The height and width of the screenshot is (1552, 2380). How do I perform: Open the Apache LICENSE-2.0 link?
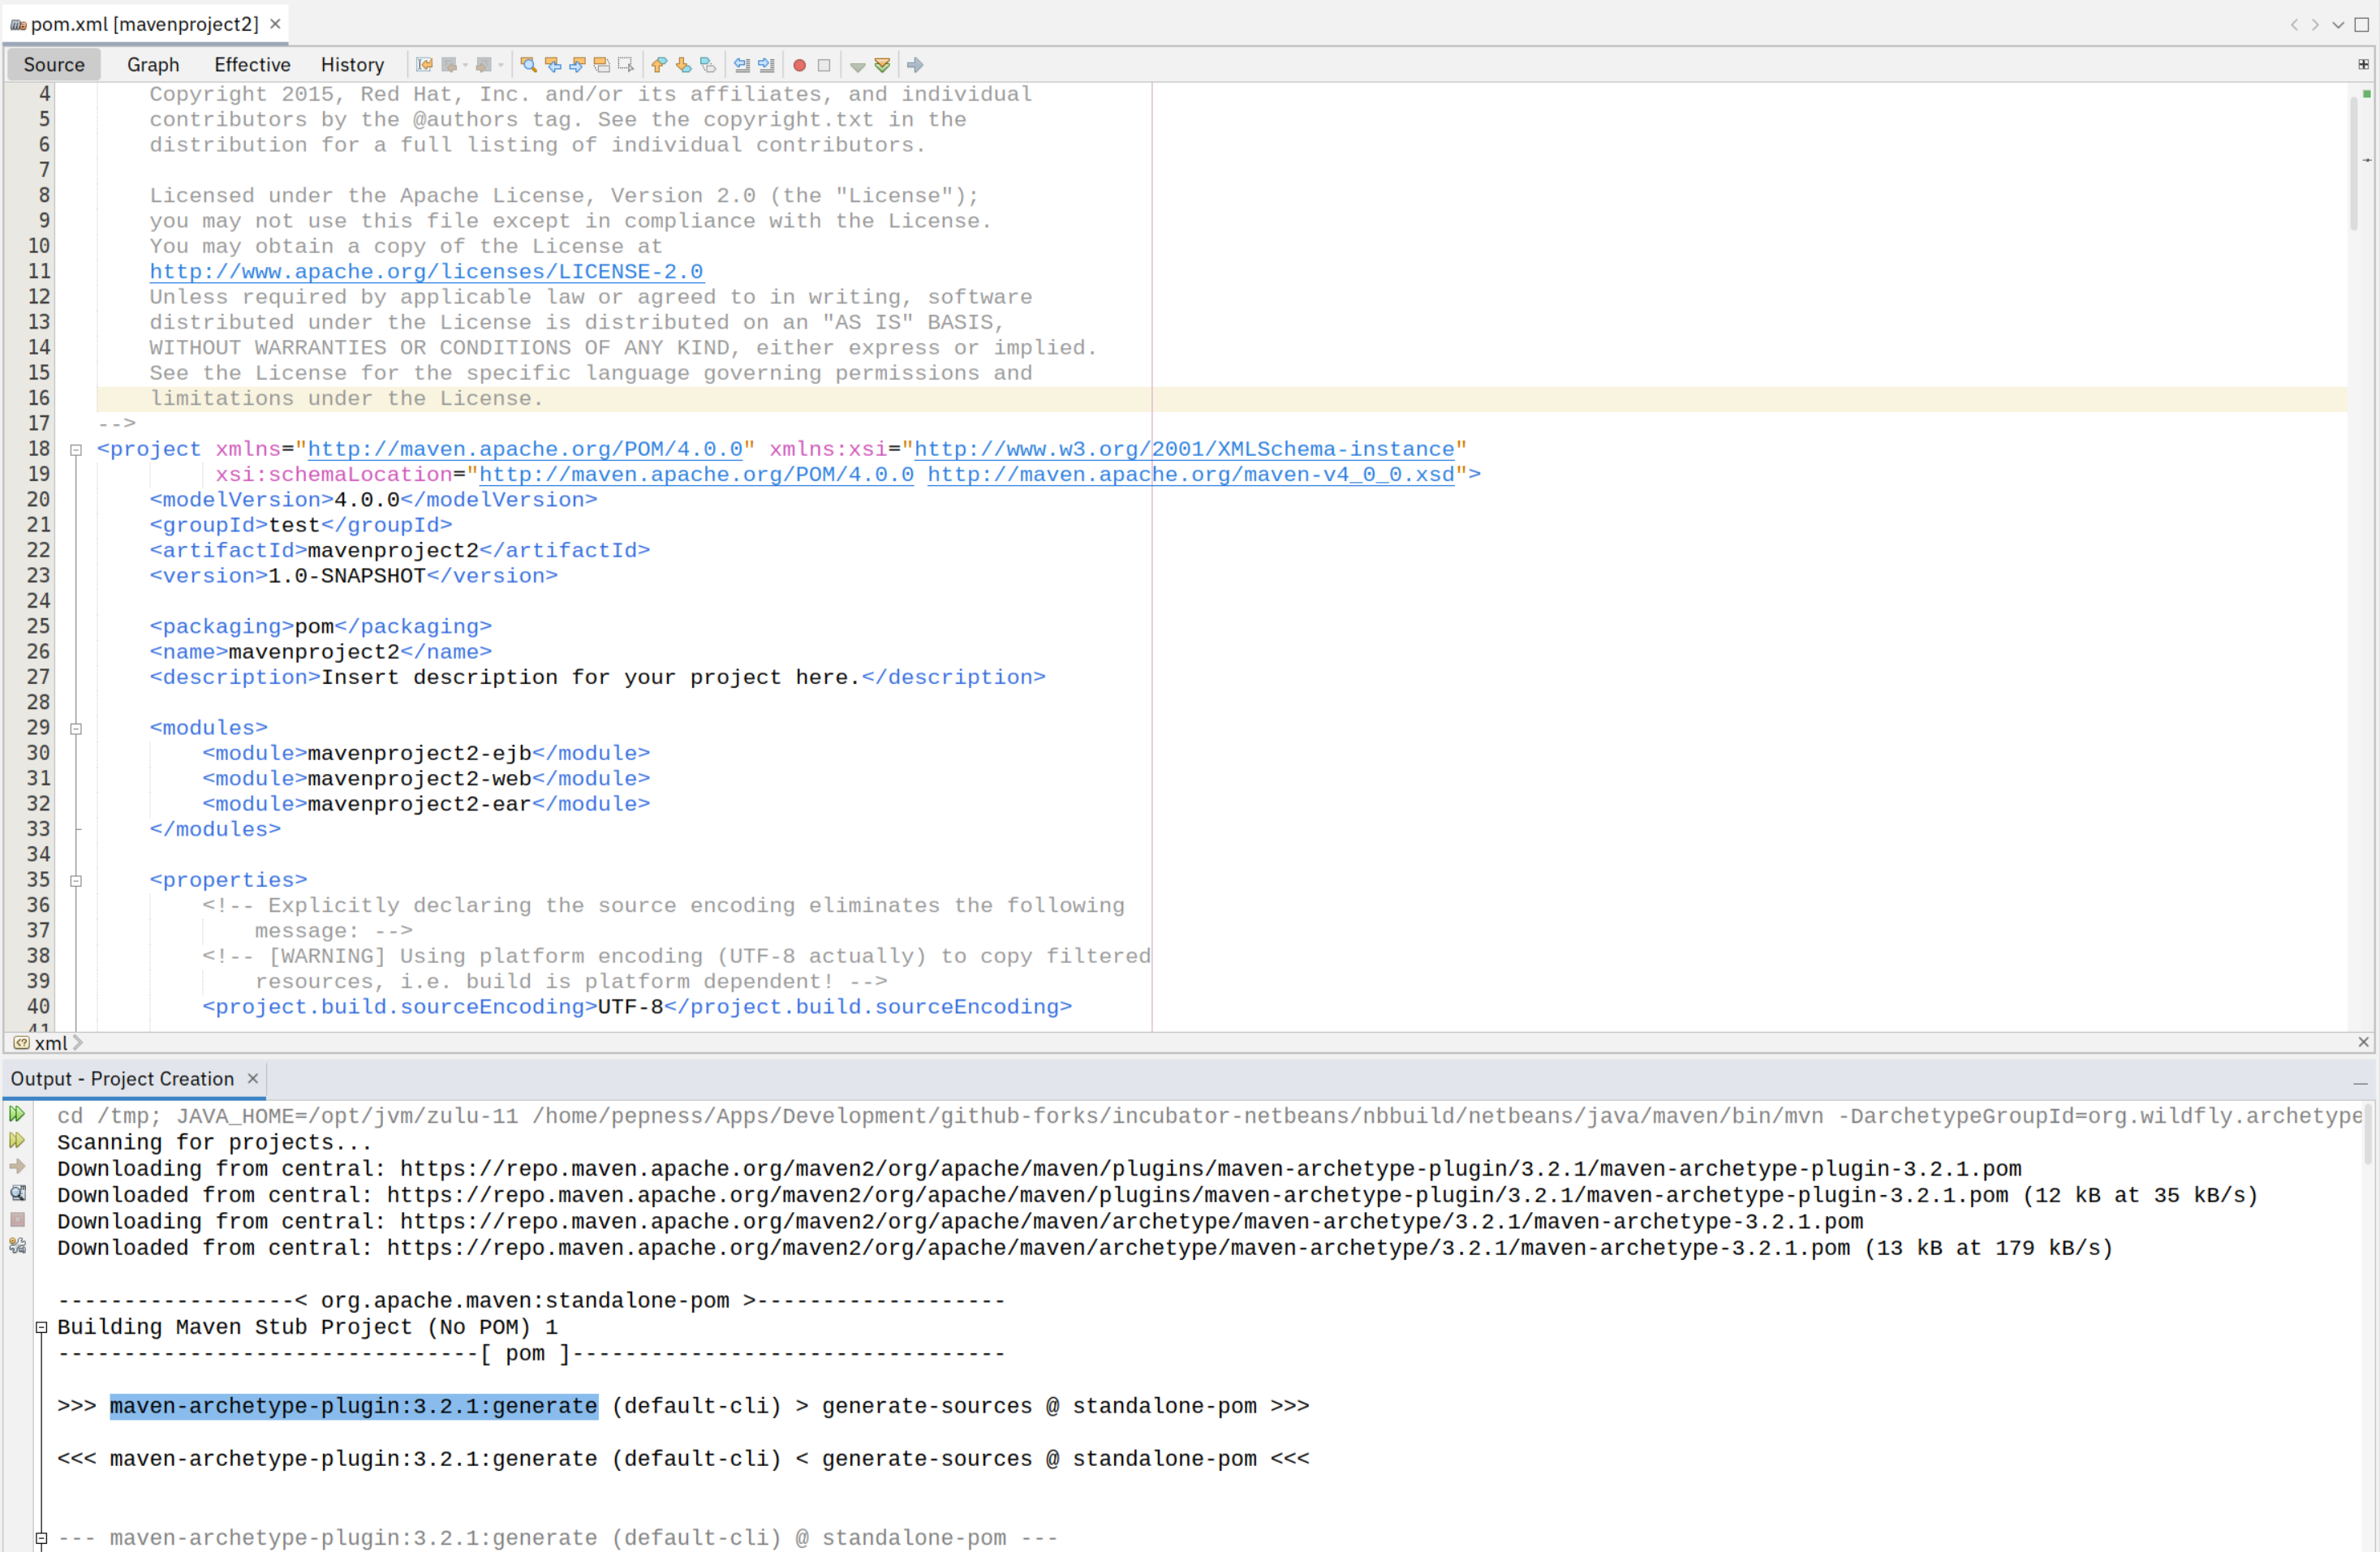(x=426, y=272)
